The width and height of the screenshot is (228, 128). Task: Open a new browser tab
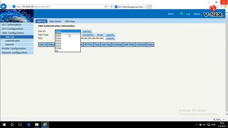[x=150, y=7]
